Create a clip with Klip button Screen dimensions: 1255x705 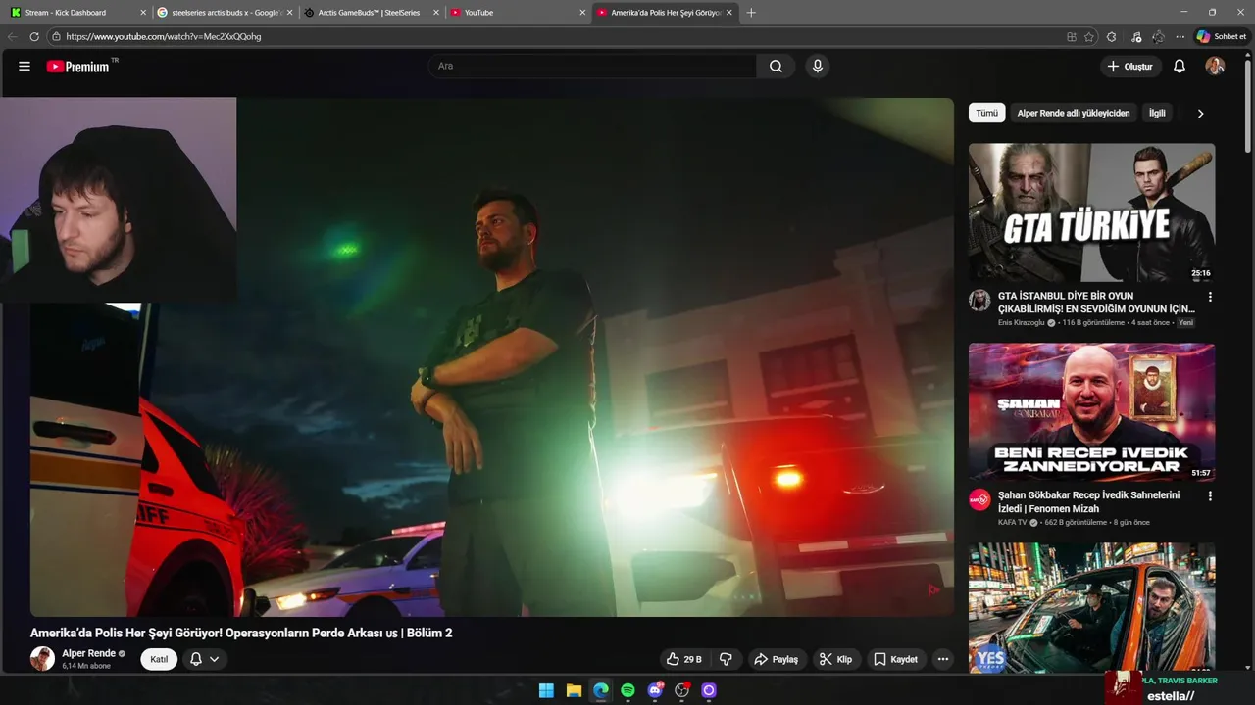tap(835, 659)
